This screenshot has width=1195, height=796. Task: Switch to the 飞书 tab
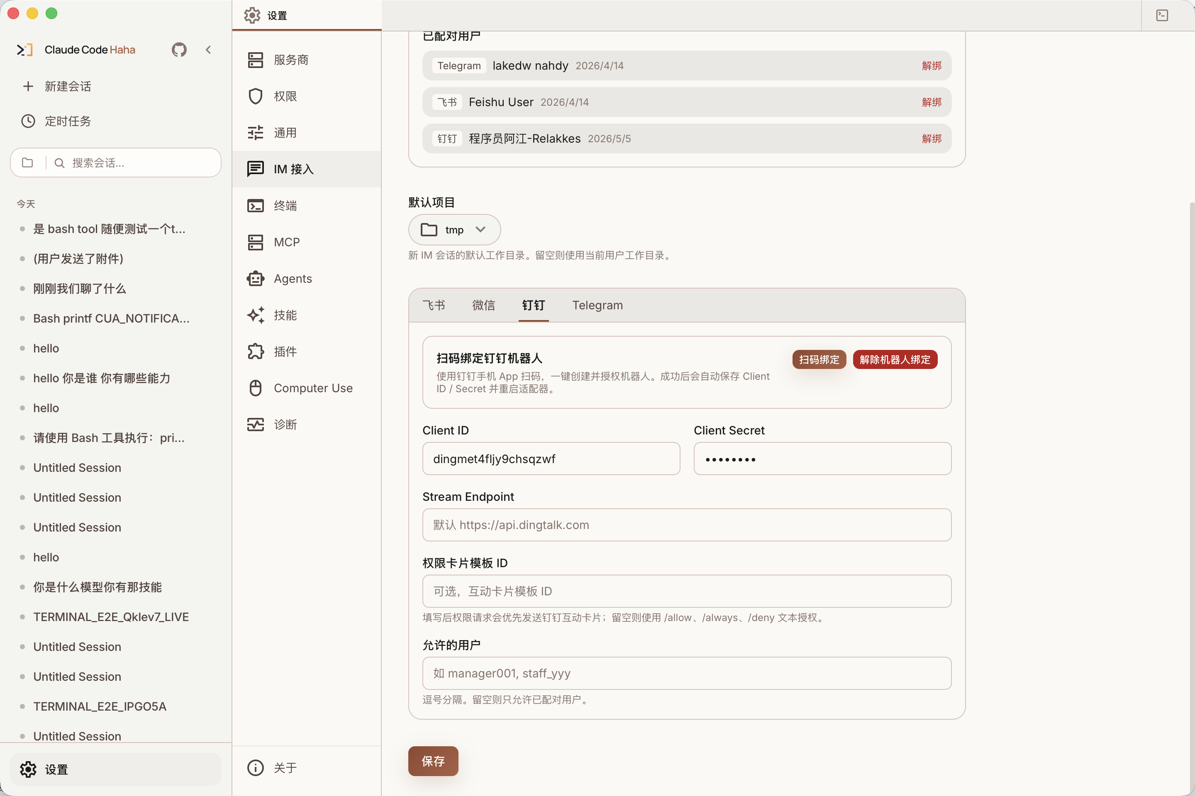coord(434,305)
